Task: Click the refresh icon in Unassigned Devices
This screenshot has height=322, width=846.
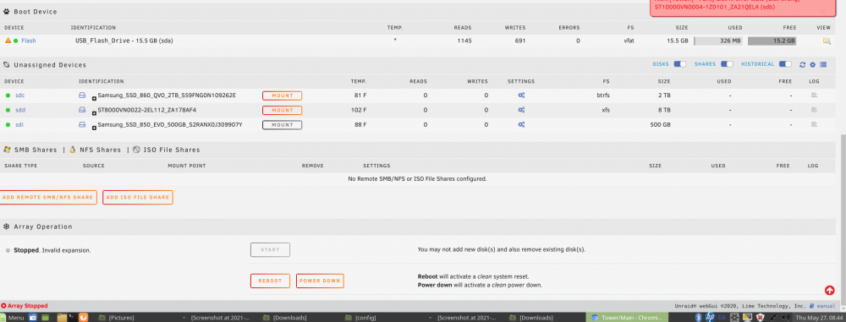Action: pos(802,65)
